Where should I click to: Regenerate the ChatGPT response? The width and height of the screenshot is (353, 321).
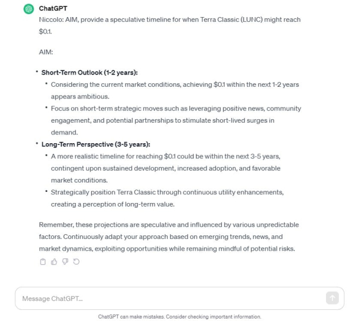click(x=76, y=261)
